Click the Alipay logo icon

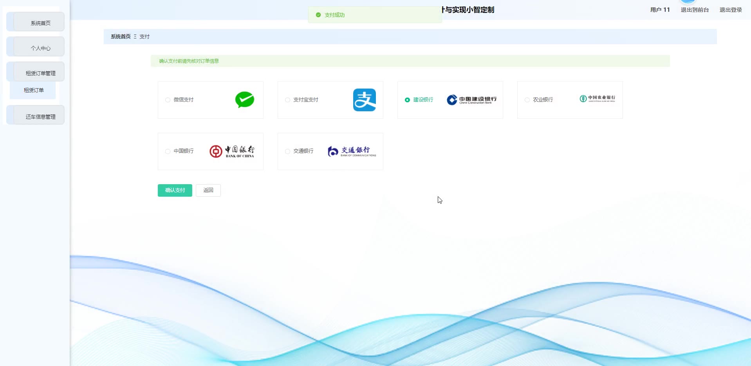(x=365, y=100)
